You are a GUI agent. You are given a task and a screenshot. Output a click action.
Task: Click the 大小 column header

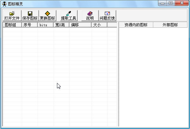(x=99, y=25)
